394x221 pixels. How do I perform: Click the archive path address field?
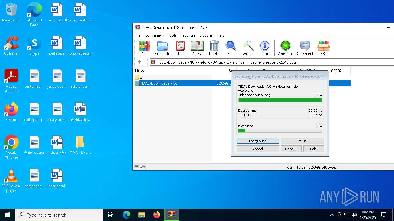point(271,62)
